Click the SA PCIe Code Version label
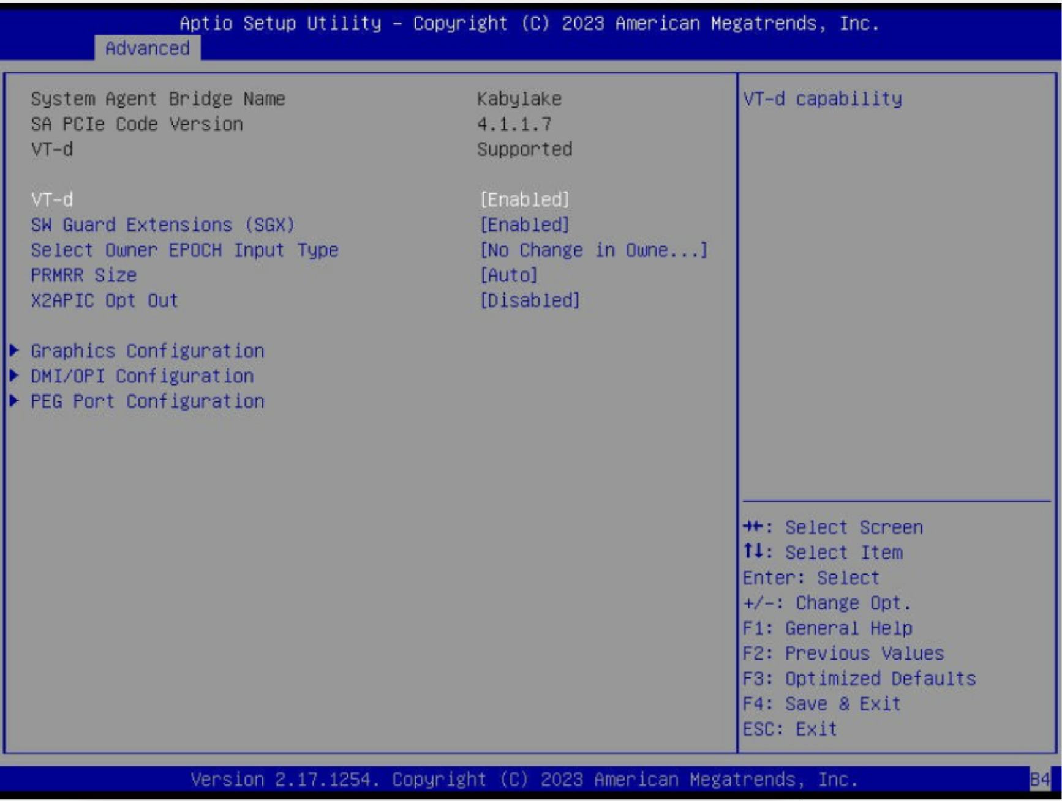Image resolution: width=1062 pixels, height=801 pixels. coord(137,124)
